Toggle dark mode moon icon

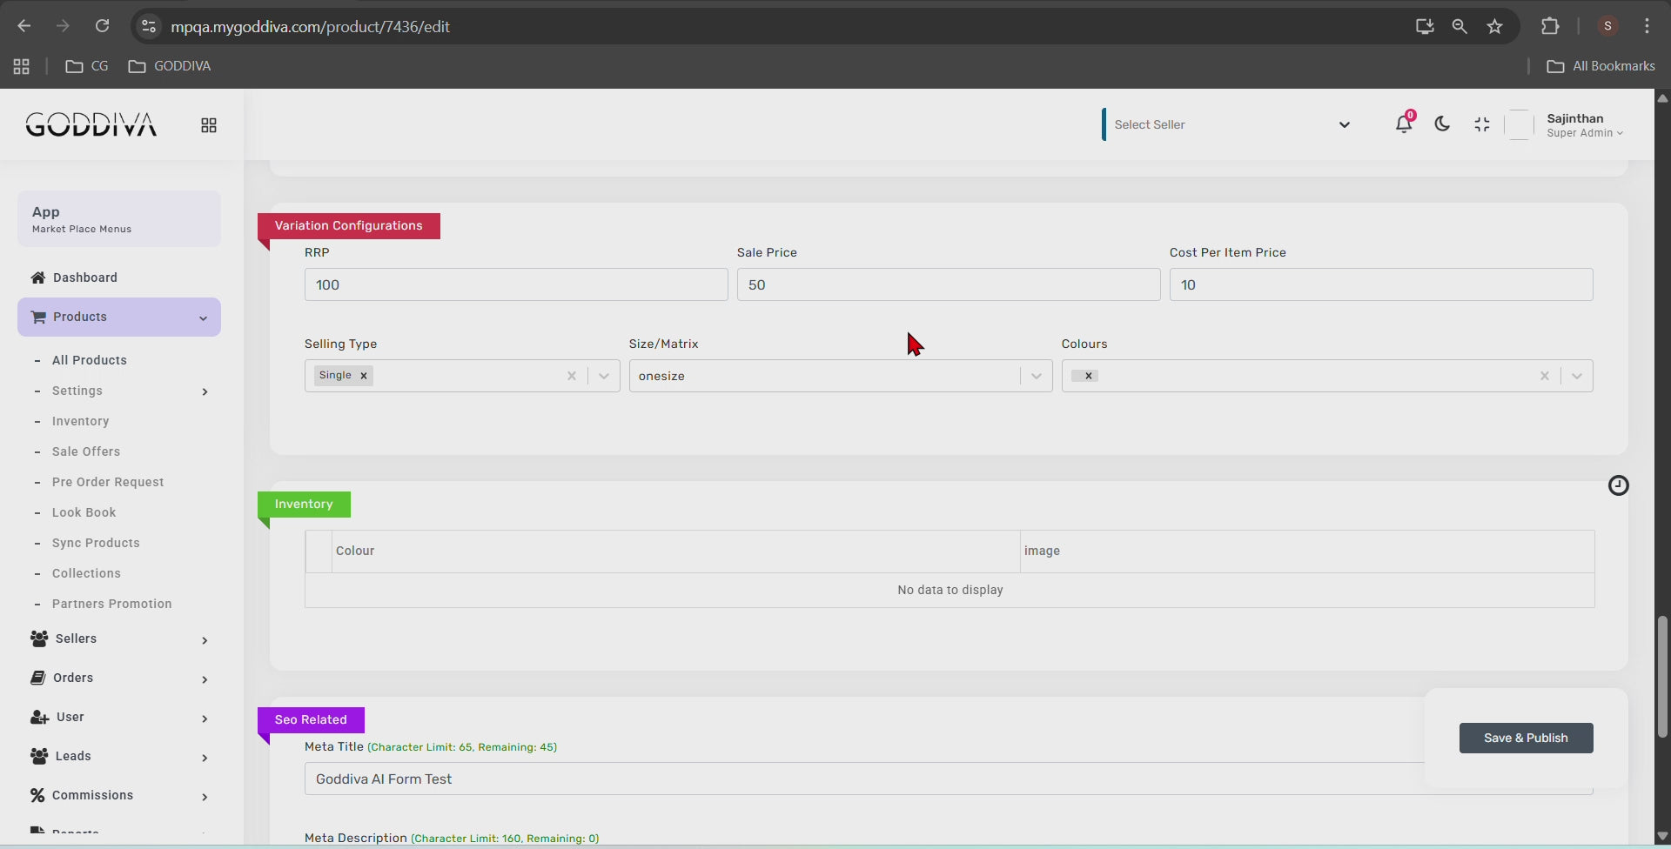(x=1442, y=124)
